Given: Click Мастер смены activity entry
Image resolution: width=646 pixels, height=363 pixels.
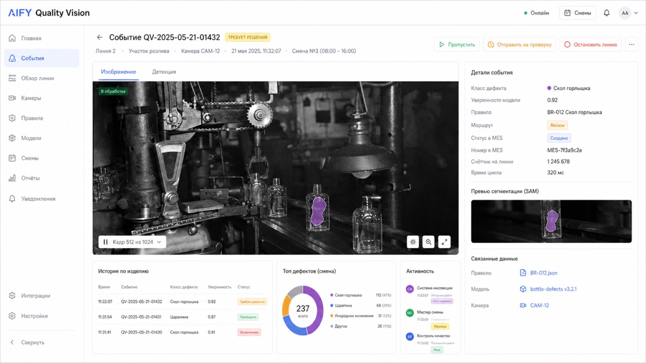Looking at the screenshot, I should tap(430, 319).
